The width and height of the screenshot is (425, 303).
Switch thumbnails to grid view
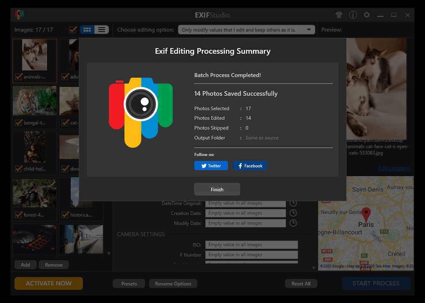(x=87, y=29)
